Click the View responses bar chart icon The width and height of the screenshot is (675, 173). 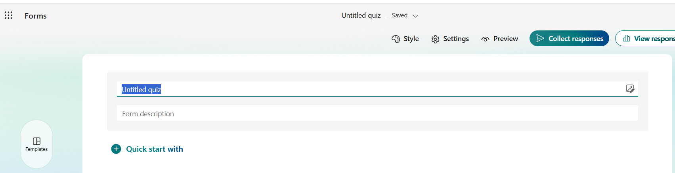[x=626, y=38]
